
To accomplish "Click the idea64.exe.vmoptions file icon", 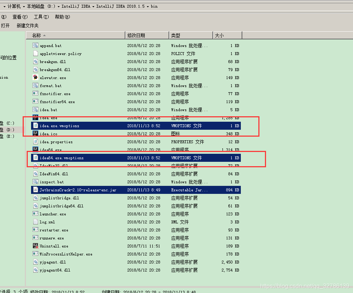I will (x=35, y=157).
